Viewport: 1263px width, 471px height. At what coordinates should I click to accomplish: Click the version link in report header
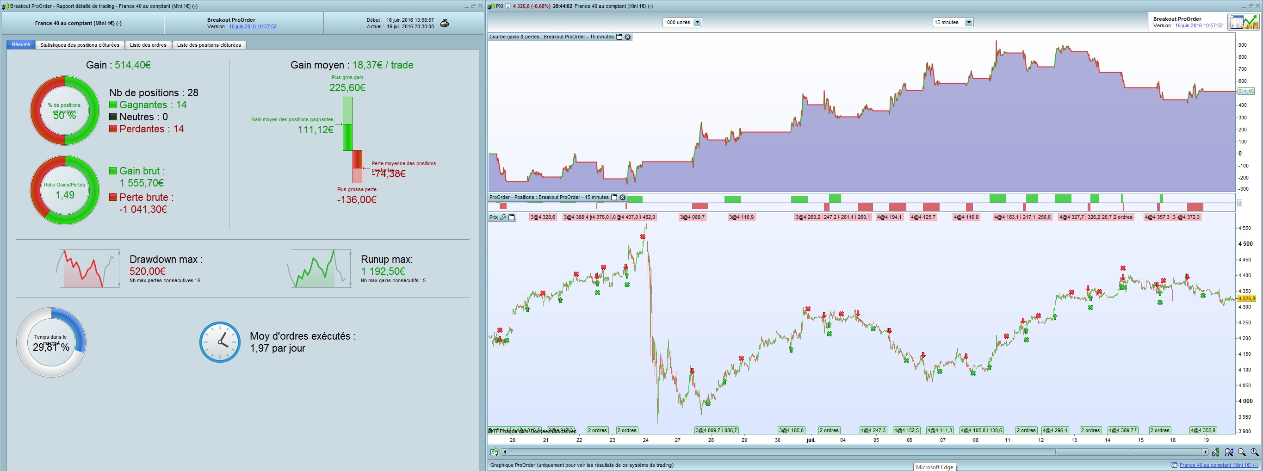pyautogui.click(x=253, y=26)
